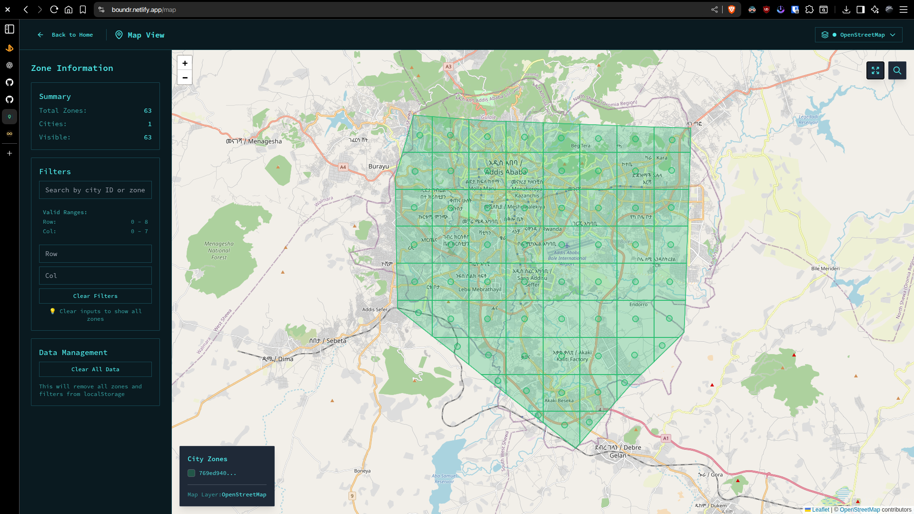Viewport: 914px width, 514px height.
Task: Click the map zoom in button
Action: [x=185, y=63]
